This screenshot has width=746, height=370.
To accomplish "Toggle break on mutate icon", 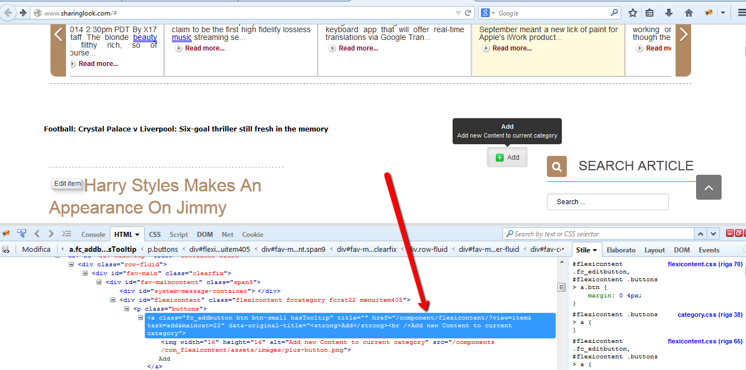I will 7,250.
